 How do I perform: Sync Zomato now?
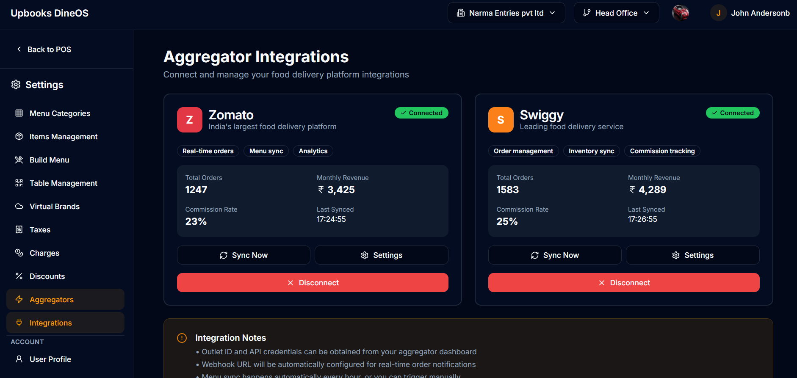click(x=244, y=255)
